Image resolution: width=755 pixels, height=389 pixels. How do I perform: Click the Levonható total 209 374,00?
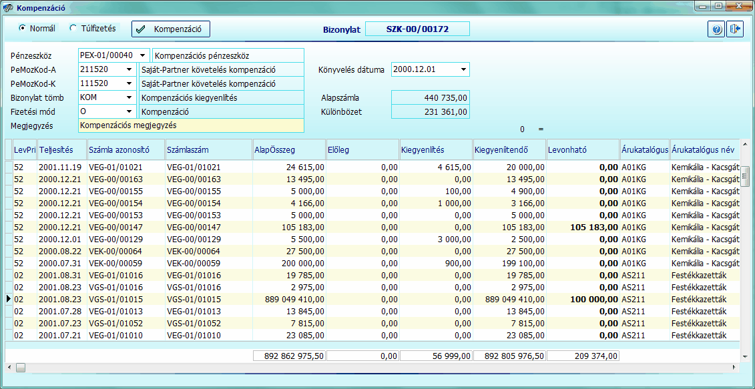583,356
